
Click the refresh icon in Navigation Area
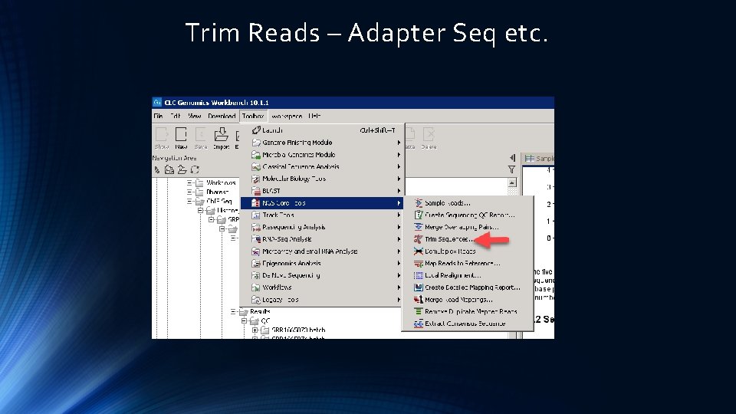(195, 169)
